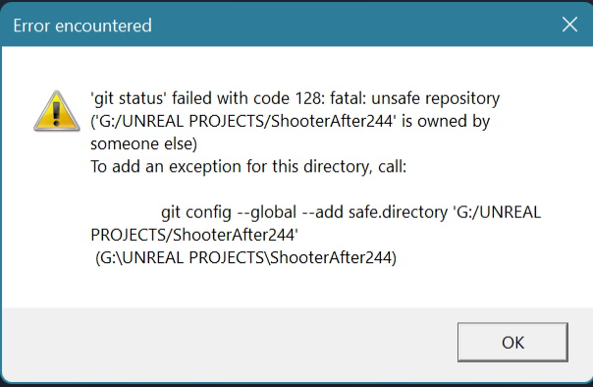Click the "someone else)" text line
The width and height of the screenshot is (593, 387).
pyautogui.click(x=143, y=144)
